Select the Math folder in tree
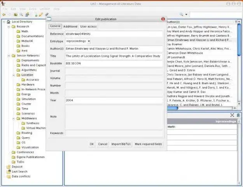This screenshot has width=243, height=187. click(x=24, y=32)
